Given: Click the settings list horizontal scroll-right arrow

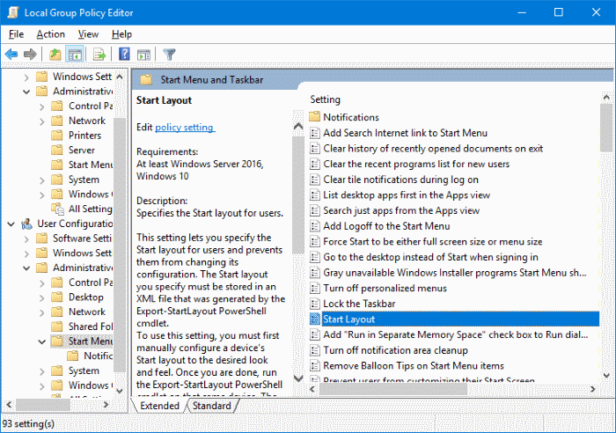Looking at the screenshot, I should coord(592,389).
